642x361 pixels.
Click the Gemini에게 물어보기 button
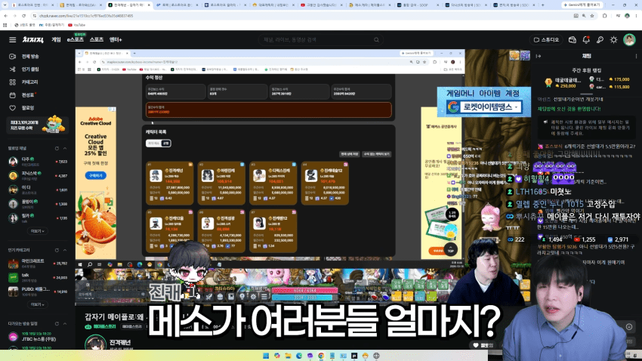[582, 5]
